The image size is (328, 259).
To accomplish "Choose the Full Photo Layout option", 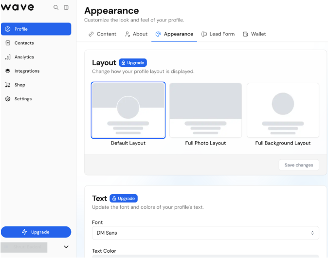I will (x=205, y=111).
